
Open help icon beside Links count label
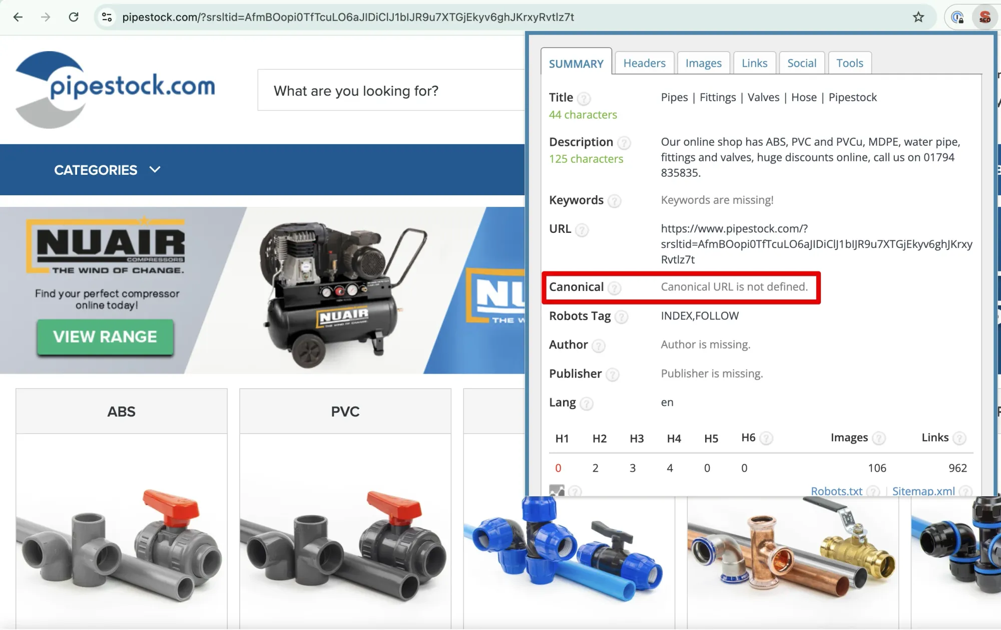pyautogui.click(x=959, y=439)
